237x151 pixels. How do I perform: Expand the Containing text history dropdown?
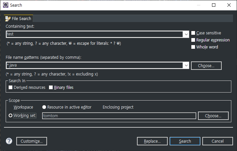186,34
